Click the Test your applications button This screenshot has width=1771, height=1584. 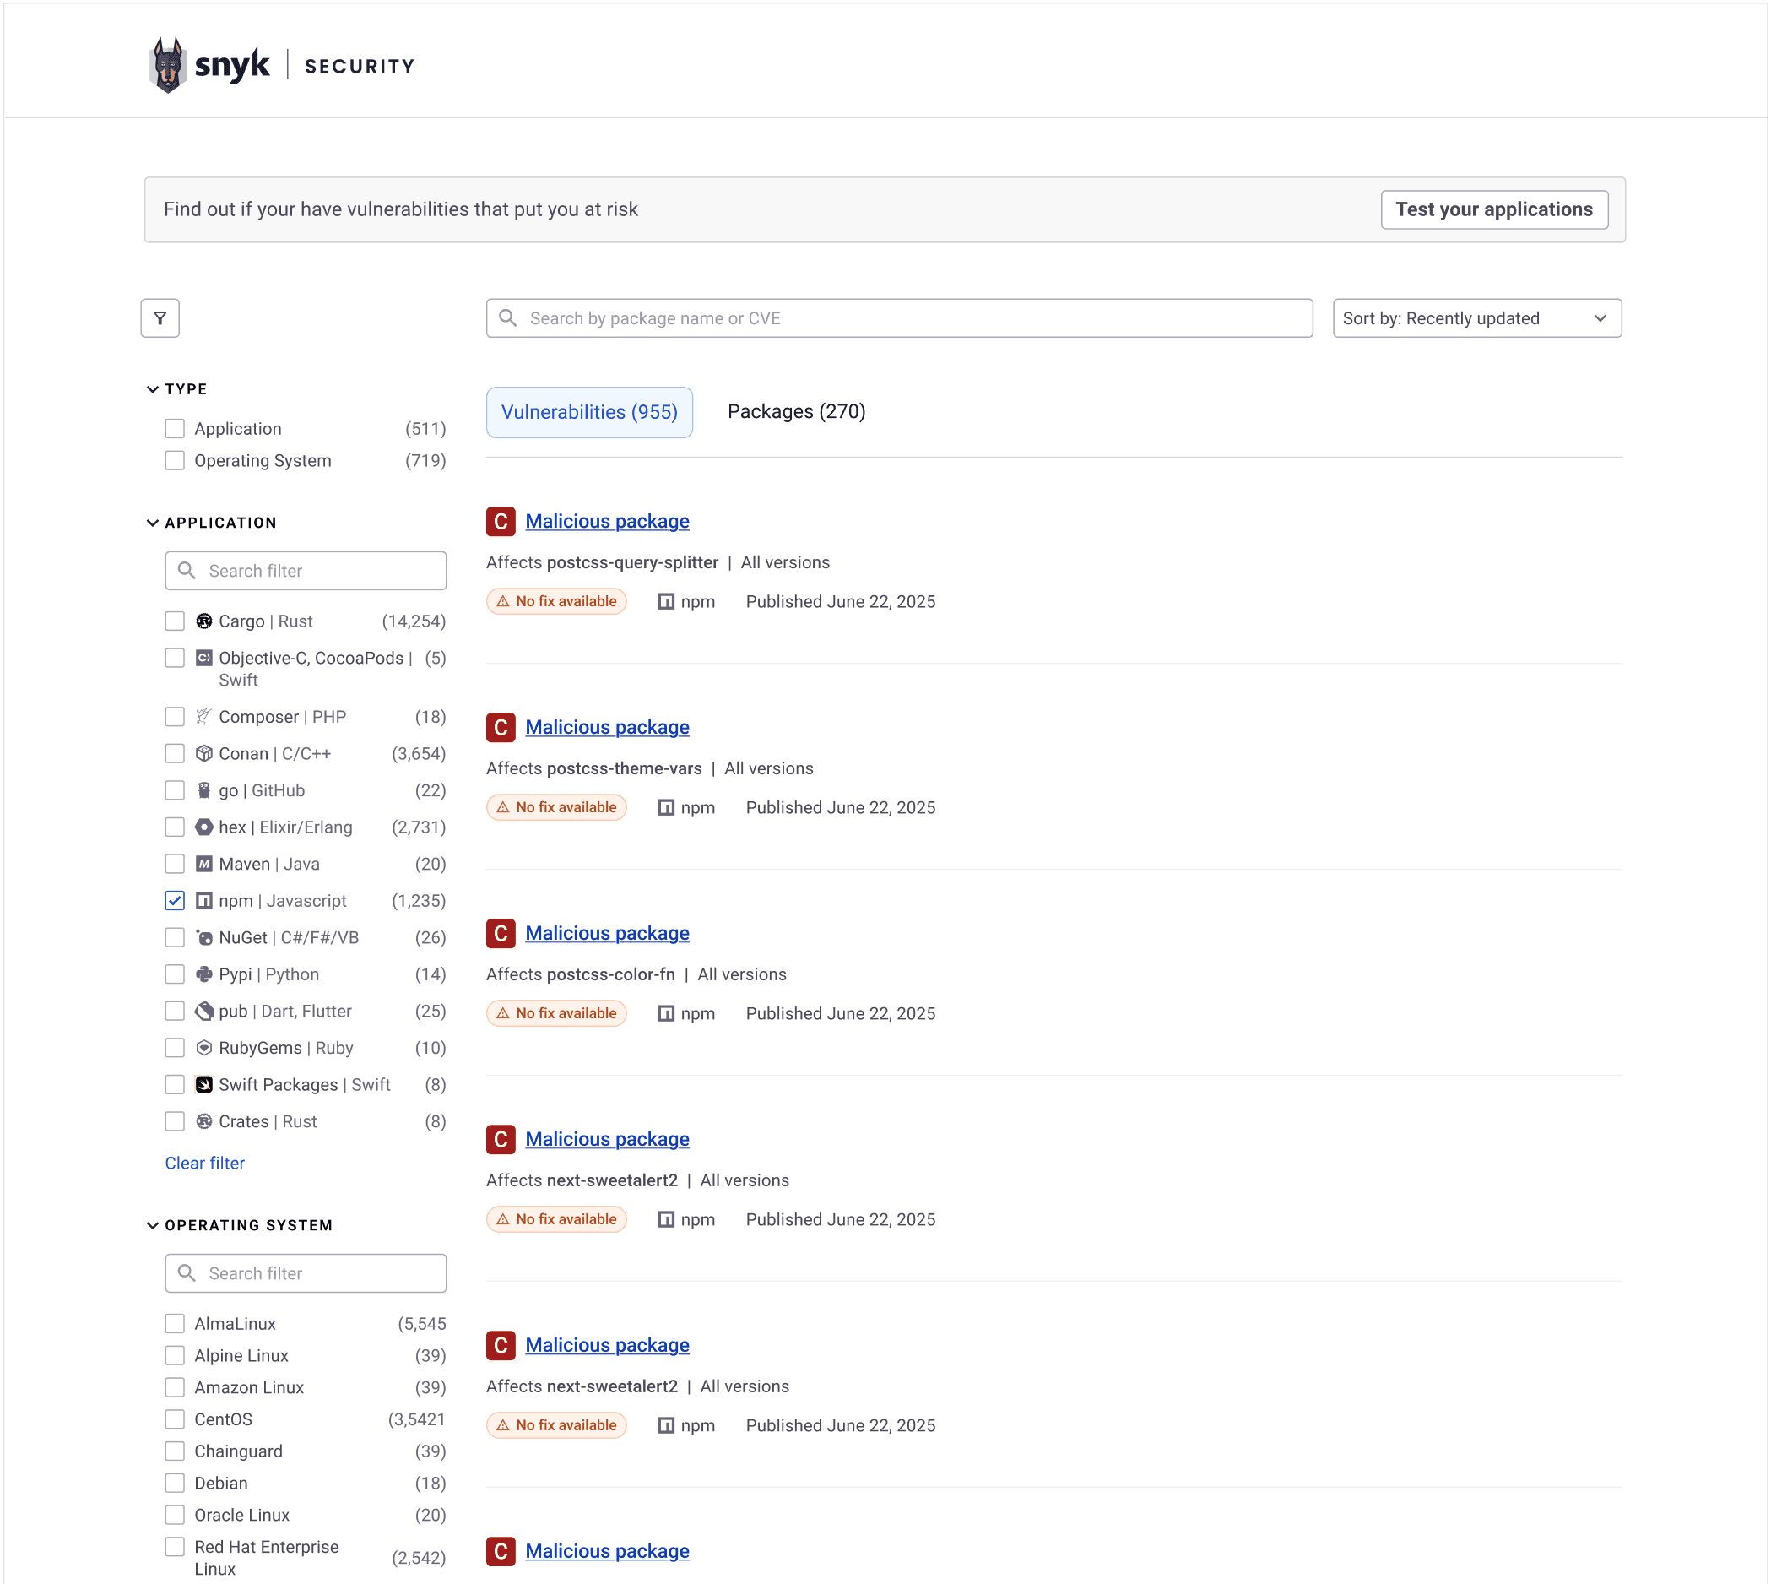click(x=1495, y=209)
